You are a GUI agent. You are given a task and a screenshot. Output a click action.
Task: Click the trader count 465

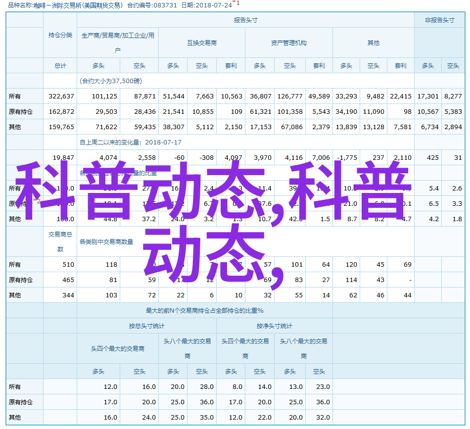[68, 280]
